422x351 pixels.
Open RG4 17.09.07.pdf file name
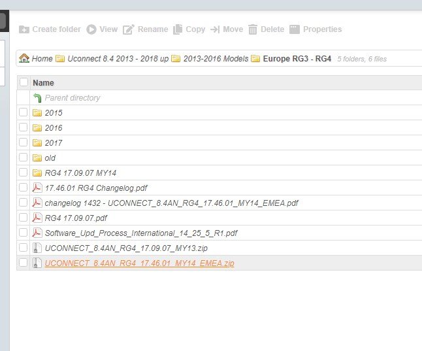(x=76, y=218)
